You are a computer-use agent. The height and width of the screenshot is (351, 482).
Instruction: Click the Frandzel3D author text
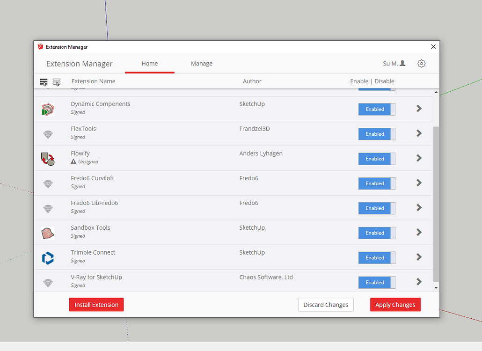point(255,129)
